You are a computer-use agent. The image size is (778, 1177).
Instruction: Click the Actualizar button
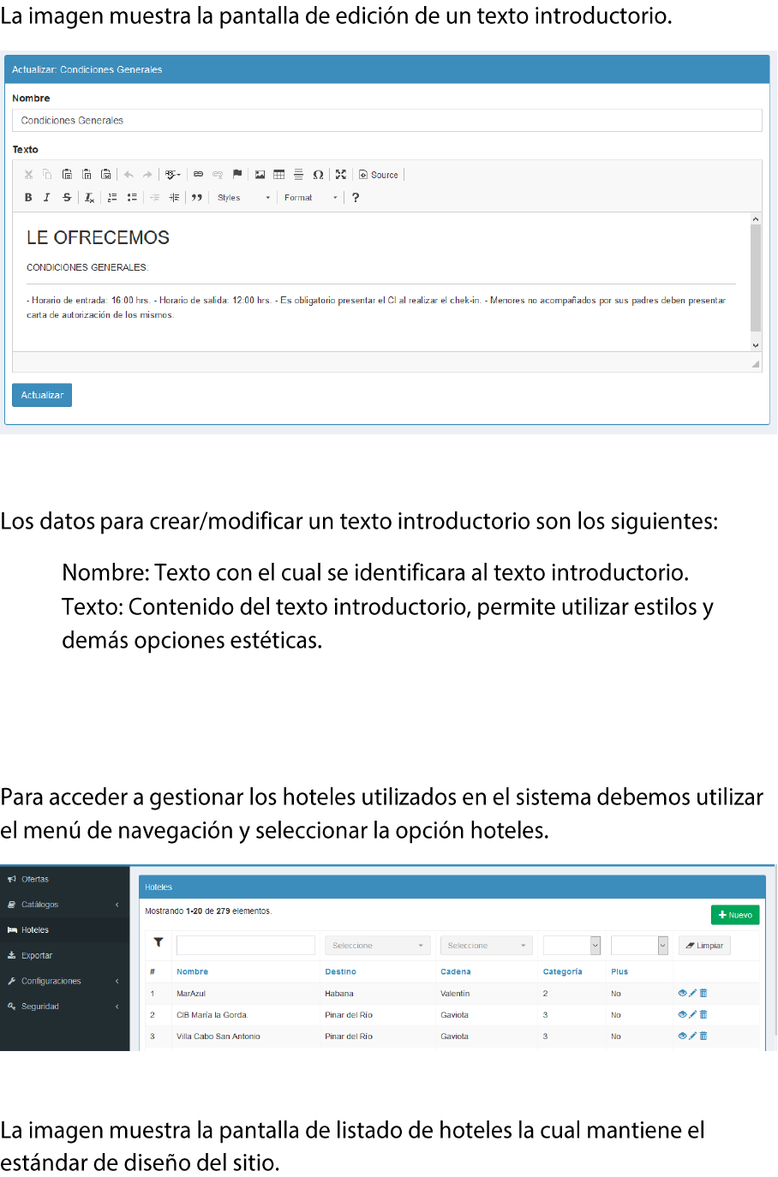[x=42, y=395]
